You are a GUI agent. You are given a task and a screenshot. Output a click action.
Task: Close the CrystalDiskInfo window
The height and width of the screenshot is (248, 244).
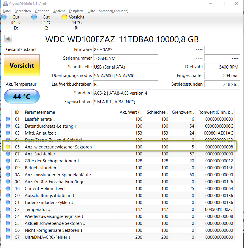pyautogui.click(x=237, y=3)
